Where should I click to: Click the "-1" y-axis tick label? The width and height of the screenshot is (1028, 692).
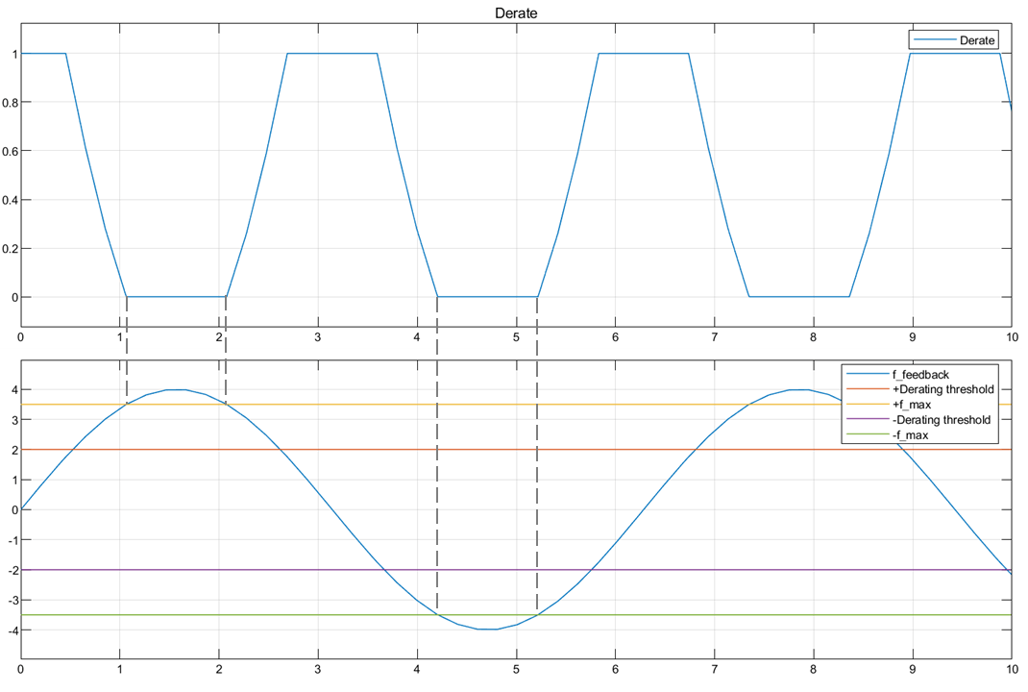(x=12, y=540)
